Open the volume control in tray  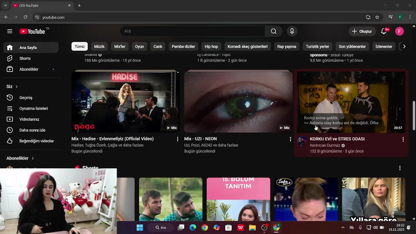(375, 227)
